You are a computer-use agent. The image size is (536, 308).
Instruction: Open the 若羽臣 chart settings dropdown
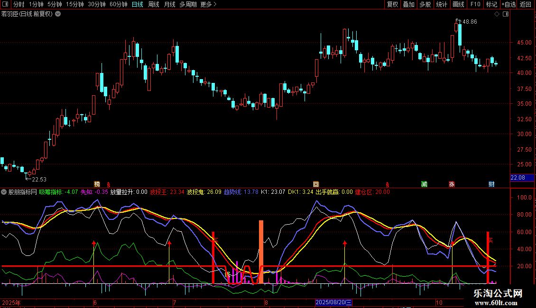pyautogui.click(x=58, y=14)
